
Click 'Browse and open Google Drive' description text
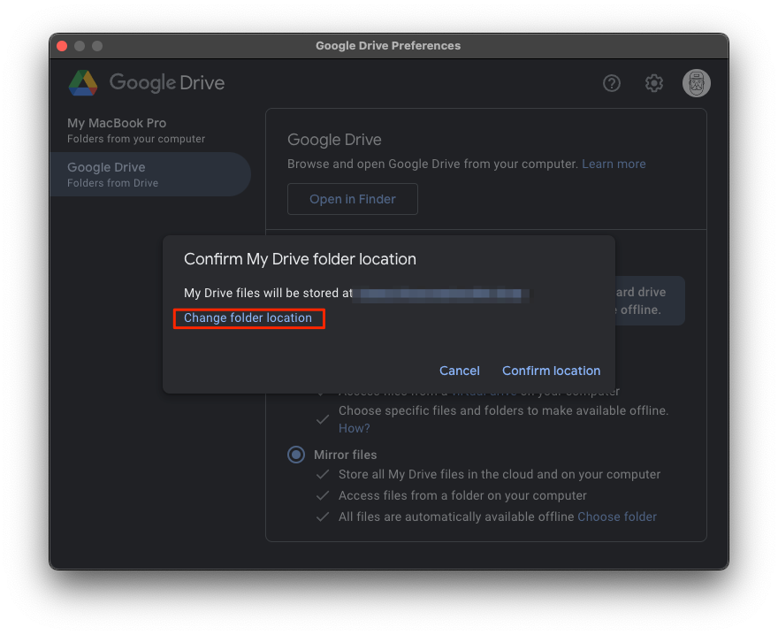click(x=432, y=164)
